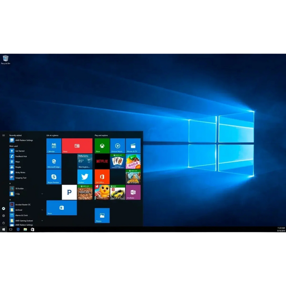Launch Get Started under Most used

(20, 151)
